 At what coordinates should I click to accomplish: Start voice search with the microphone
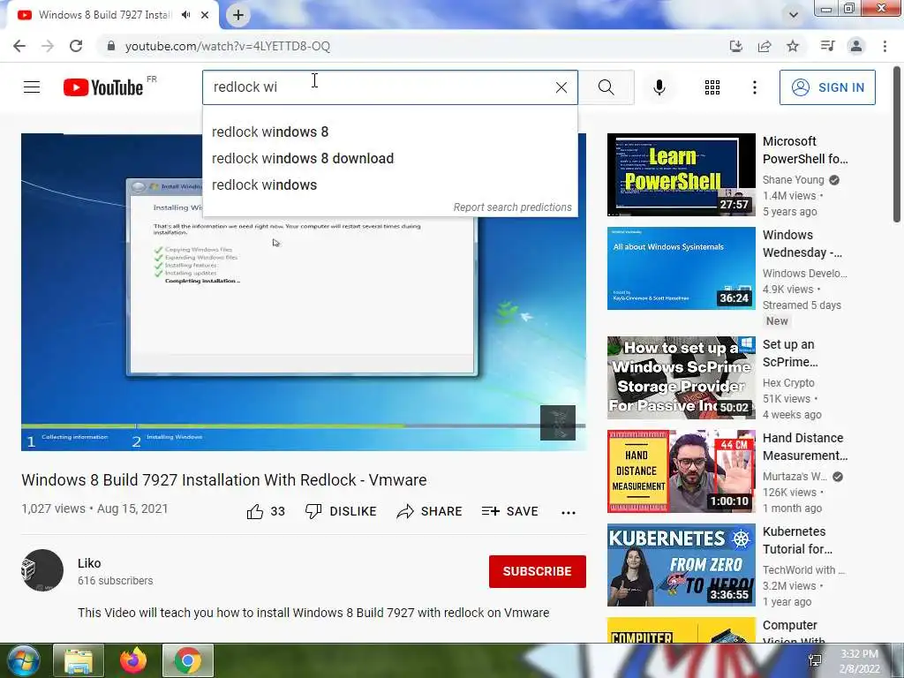[659, 87]
